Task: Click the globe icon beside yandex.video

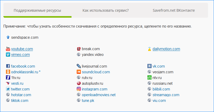Action: (79, 55)
